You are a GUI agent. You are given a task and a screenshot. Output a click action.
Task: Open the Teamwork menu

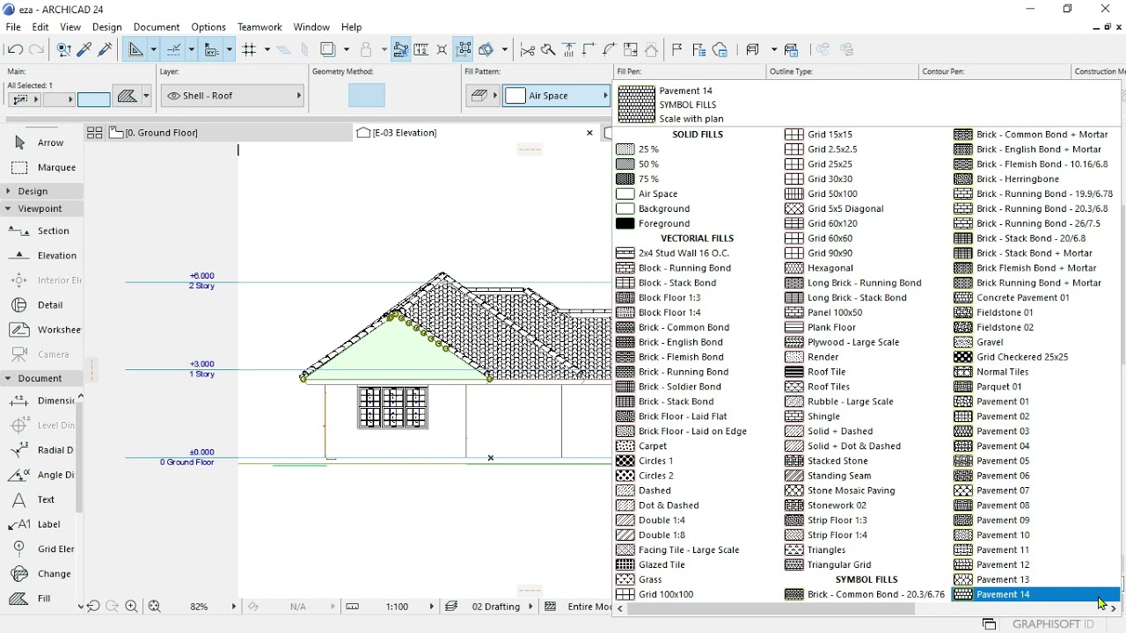coord(260,27)
